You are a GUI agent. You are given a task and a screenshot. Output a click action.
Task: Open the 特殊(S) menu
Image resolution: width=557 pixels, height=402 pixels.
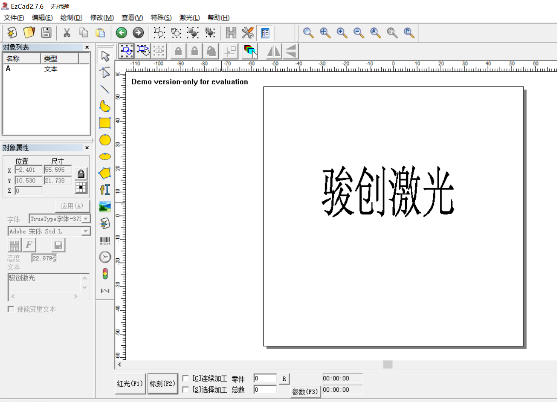click(x=161, y=18)
